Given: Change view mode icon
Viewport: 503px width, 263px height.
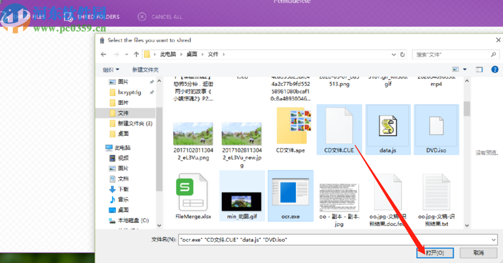Looking at the screenshot, I should pyautogui.click(x=456, y=69).
